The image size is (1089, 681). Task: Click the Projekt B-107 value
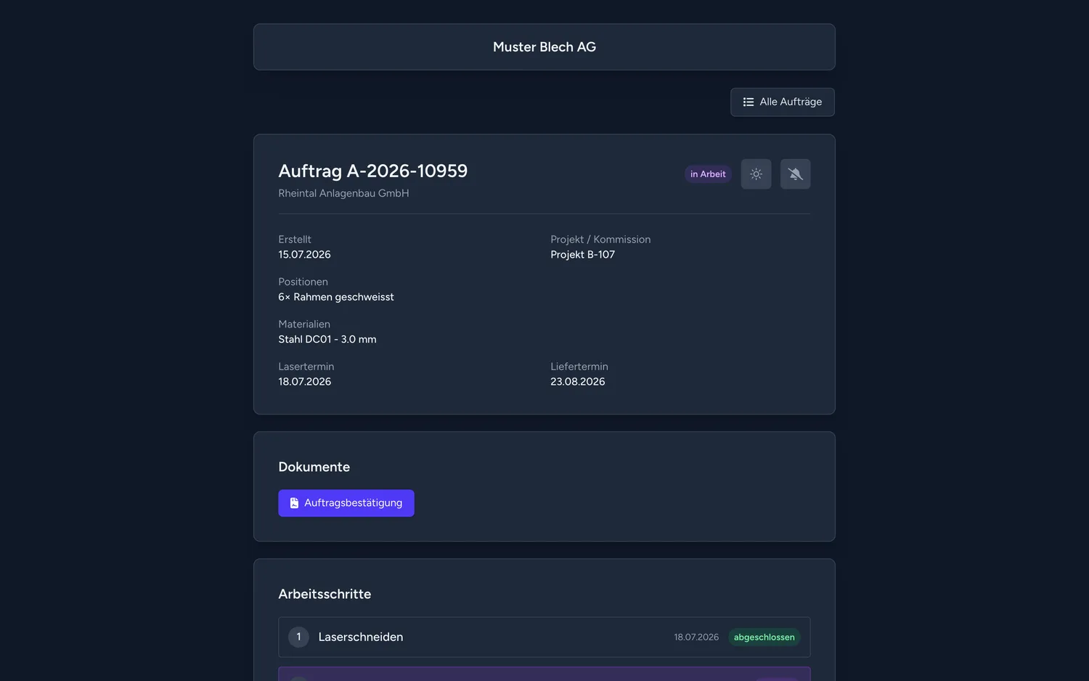[x=582, y=255]
